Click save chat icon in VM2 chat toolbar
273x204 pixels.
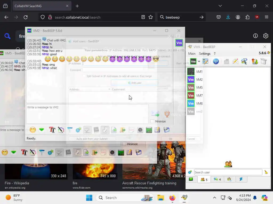click(157, 130)
